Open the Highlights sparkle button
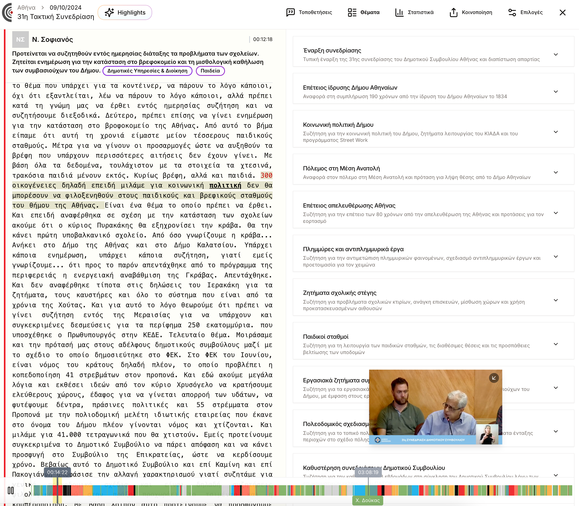Image resolution: width=579 pixels, height=506 pixels. (125, 12)
